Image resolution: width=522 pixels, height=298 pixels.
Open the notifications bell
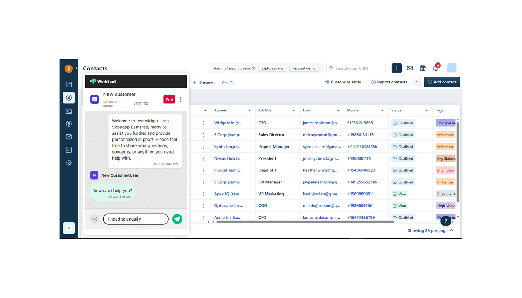(x=436, y=68)
